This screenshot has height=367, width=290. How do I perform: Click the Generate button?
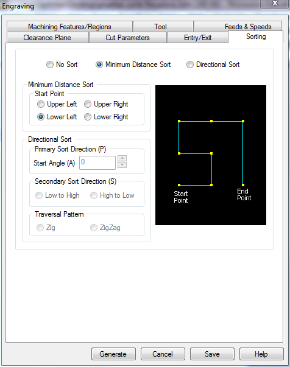(x=113, y=354)
